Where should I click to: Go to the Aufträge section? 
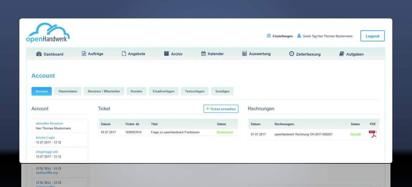[x=92, y=54]
